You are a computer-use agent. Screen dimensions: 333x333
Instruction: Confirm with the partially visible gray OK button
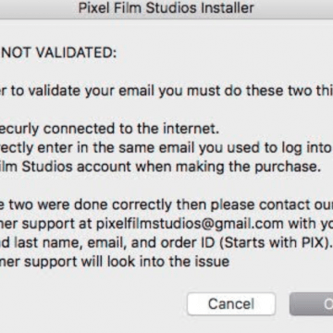click(312, 304)
